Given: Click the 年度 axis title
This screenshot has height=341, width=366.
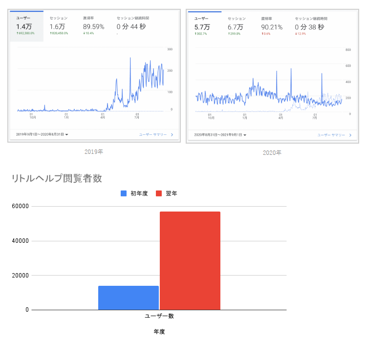Looking at the screenshot, I should 159,332.
